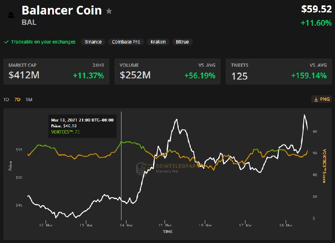Click the TIME axis title

[168, 232]
